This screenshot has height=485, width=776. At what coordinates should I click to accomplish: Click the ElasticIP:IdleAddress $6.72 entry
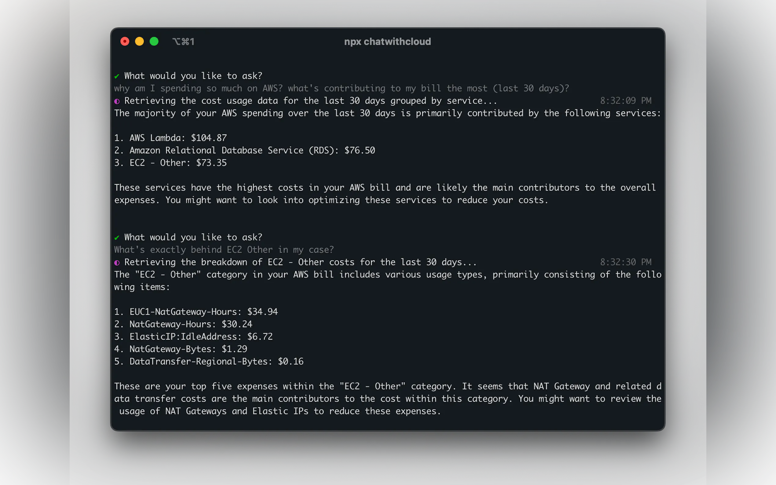tap(193, 337)
